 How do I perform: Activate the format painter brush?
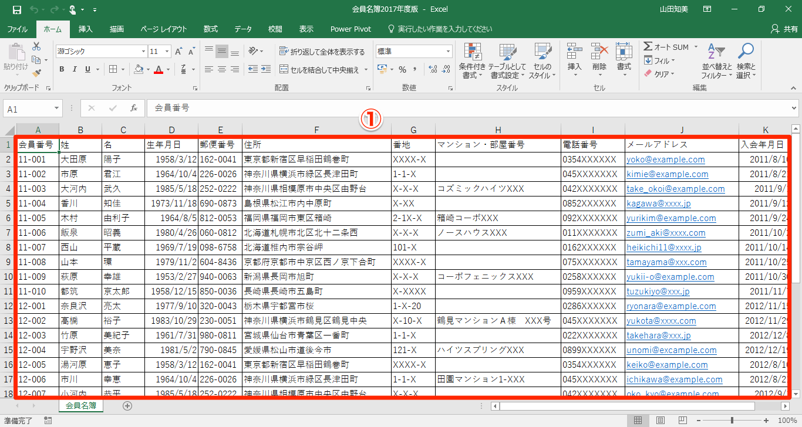[36, 73]
